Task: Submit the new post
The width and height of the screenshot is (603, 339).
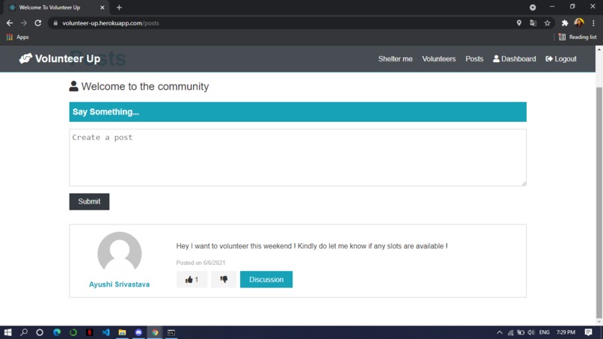Action: tap(89, 201)
